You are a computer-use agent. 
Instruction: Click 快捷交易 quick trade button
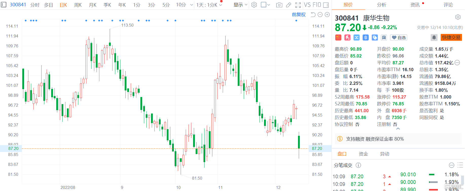coord(451,37)
